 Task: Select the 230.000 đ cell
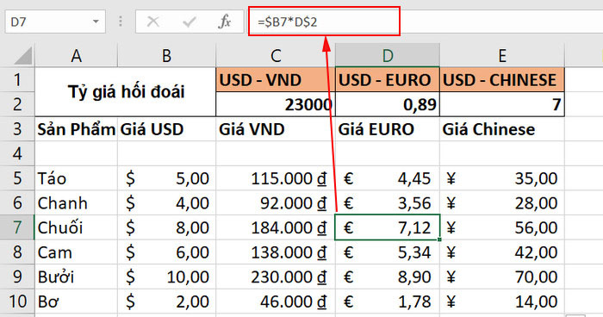point(276,277)
